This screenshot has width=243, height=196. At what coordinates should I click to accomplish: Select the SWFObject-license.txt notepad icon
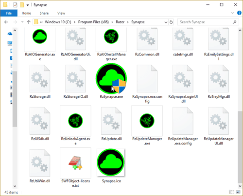tap(75, 163)
